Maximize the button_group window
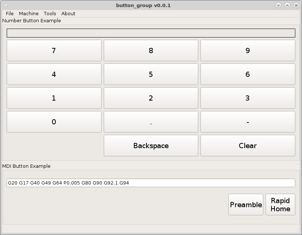 click(x=287, y=5)
